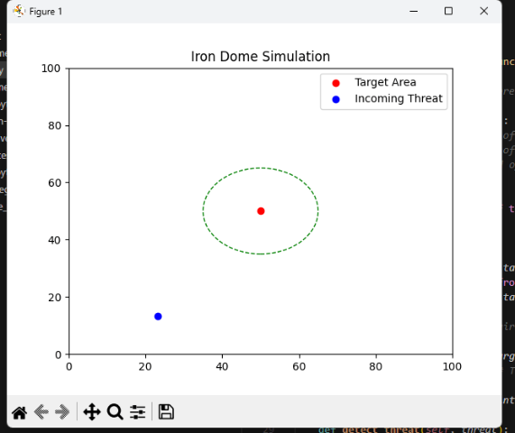Screen dimensions: 515x433
Task: Click the blue legend marker
Action: click(336, 99)
